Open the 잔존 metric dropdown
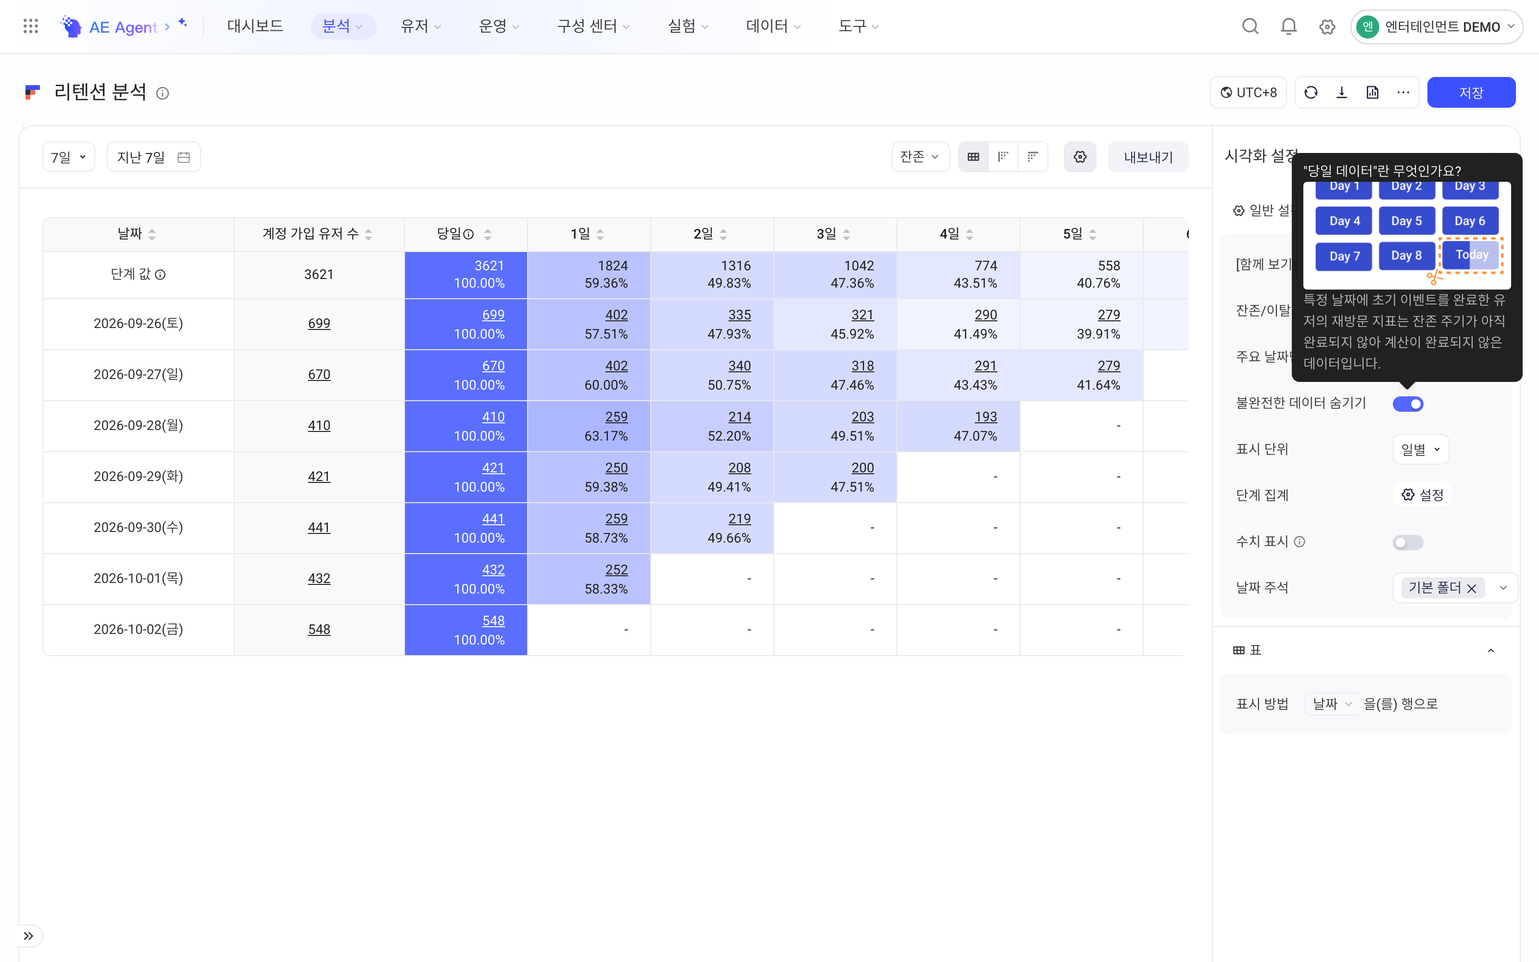 [920, 156]
